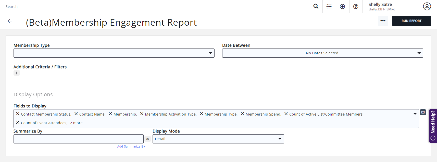Click the Membership Engagement Report title
Screen dimensions: 437x162
tap(111, 22)
